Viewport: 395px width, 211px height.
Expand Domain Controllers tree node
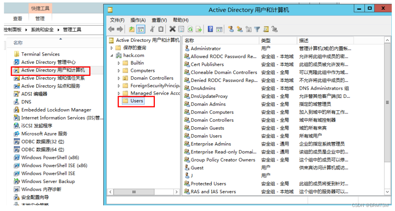pos(119,78)
